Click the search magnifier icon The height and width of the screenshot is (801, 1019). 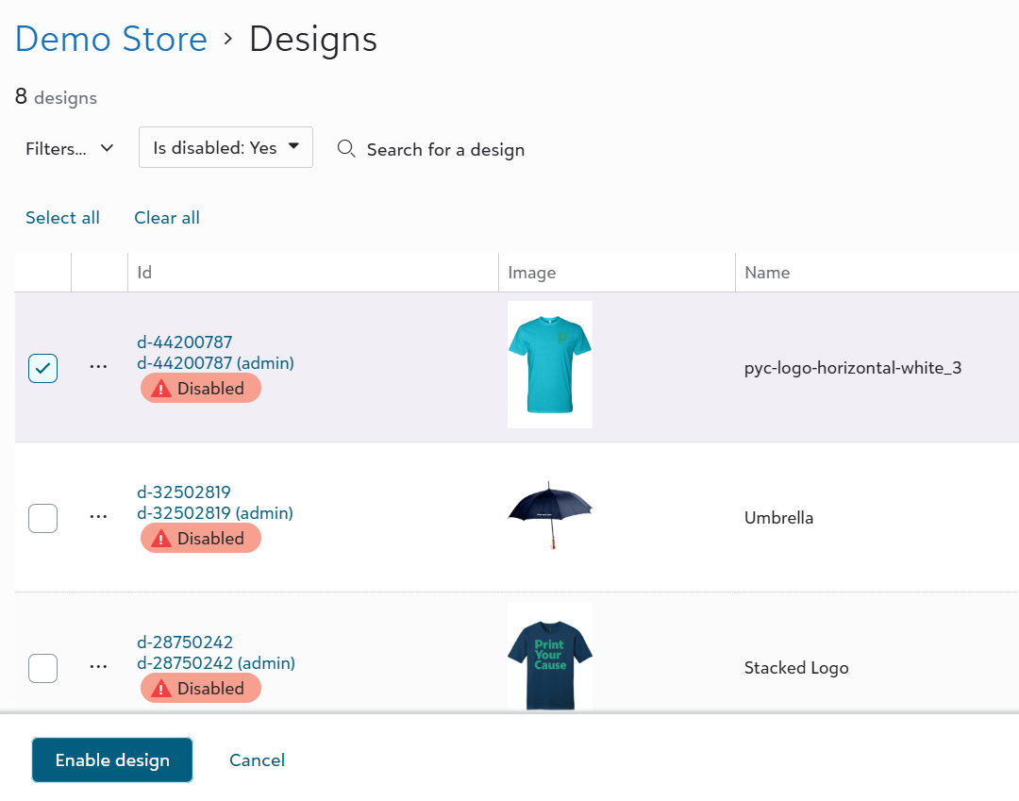346,149
